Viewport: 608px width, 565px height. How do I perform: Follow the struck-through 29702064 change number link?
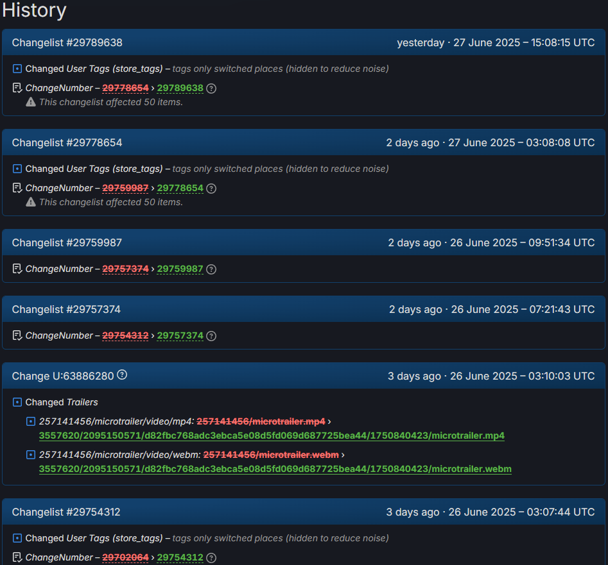pos(125,557)
